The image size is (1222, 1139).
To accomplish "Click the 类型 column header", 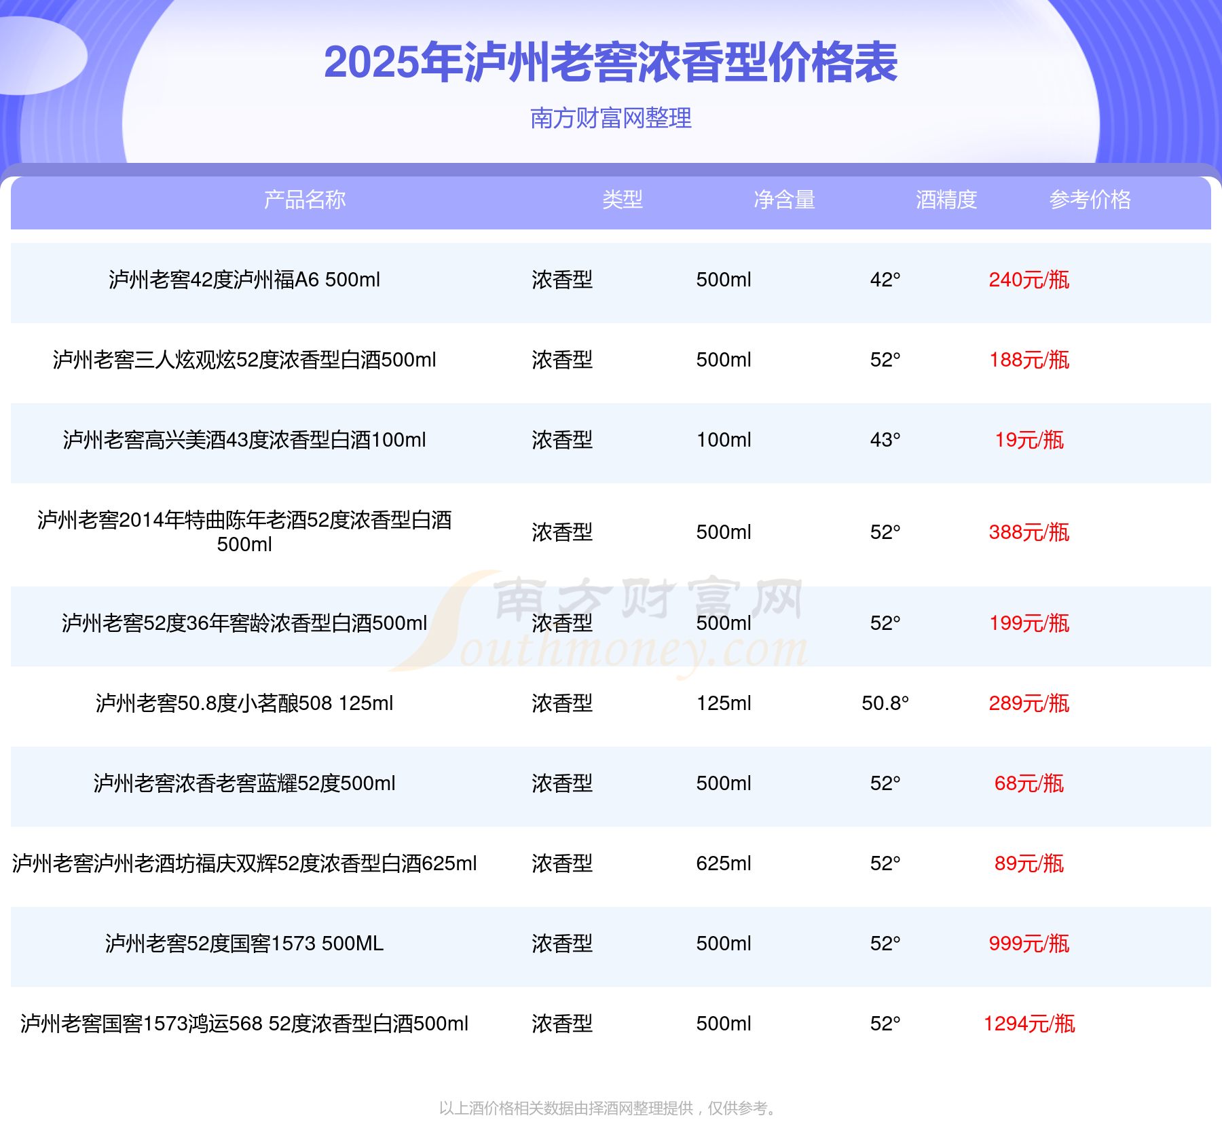I will click(623, 200).
